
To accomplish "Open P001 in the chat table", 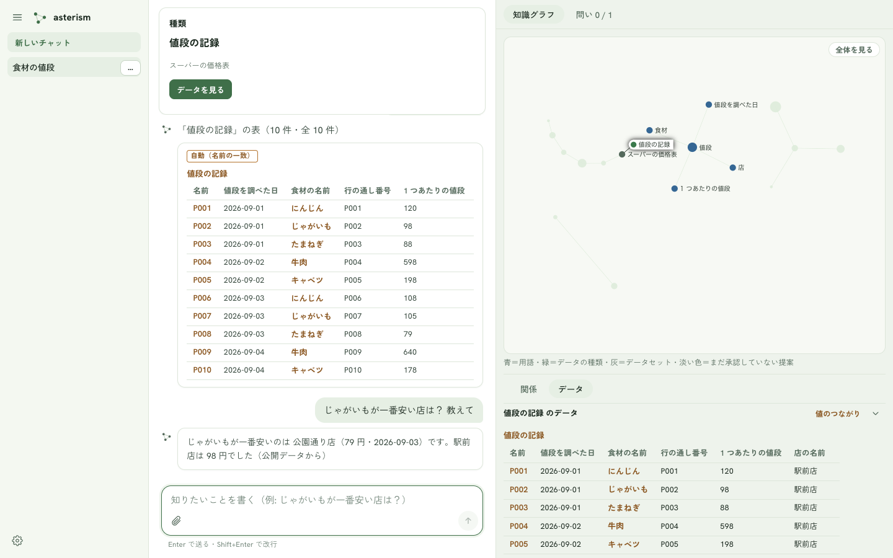I will click(x=202, y=208).
